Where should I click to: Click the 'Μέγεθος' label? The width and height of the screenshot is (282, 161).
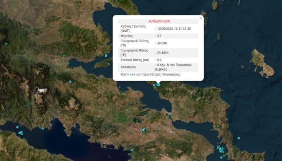click(x=127, y=36)
